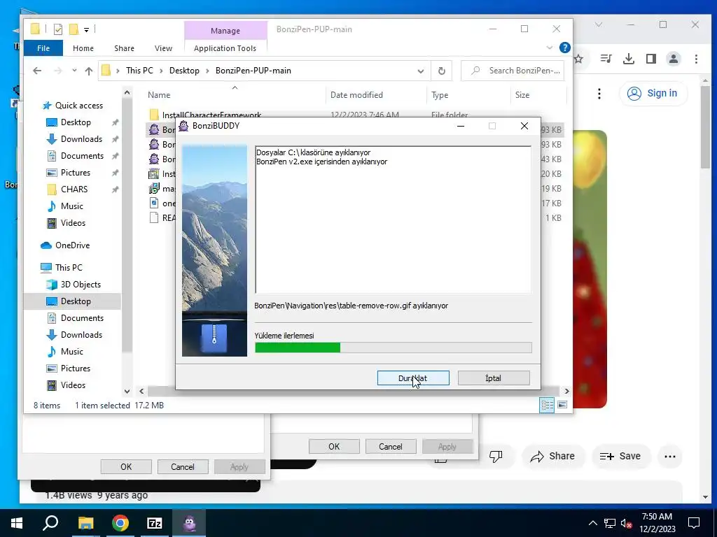Dislike the YouTube video
Viewport: 717px width, 537px height.
[496, 456]
